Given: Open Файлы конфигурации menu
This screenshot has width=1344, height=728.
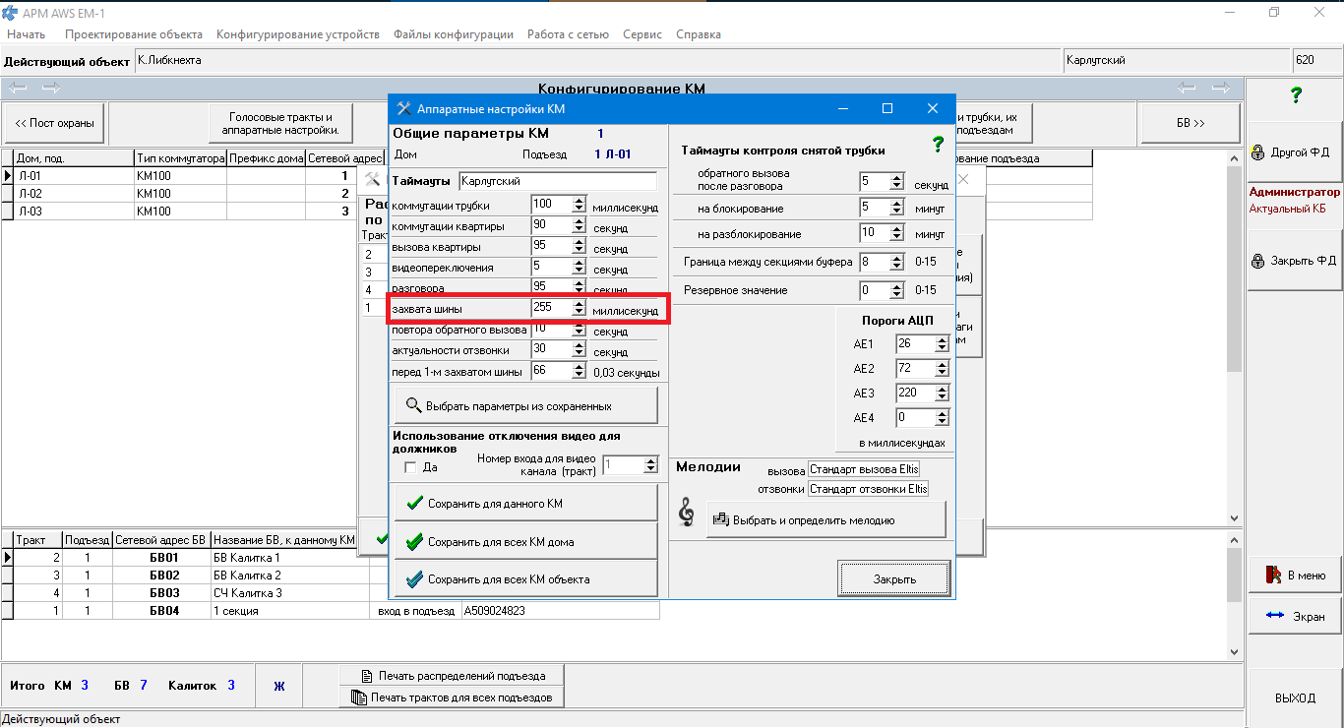Looking at the screenshot, I should pyautogui.click(x=454, y=34).
